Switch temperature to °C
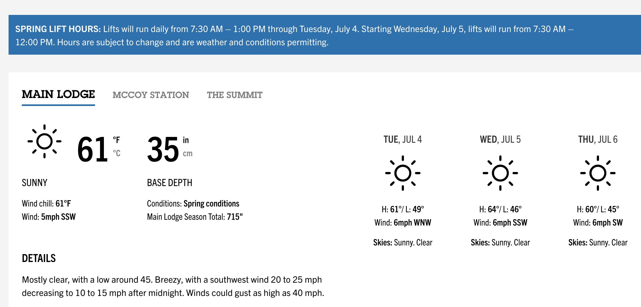 pos(117,153)
